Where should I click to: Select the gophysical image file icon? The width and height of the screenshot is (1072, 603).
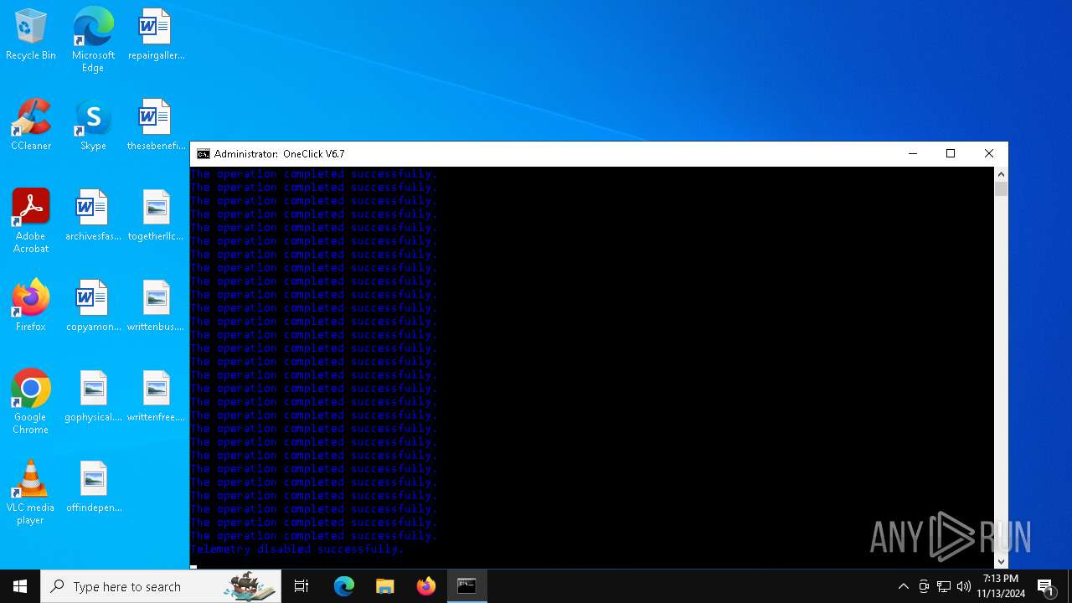[x=93, y=397]
